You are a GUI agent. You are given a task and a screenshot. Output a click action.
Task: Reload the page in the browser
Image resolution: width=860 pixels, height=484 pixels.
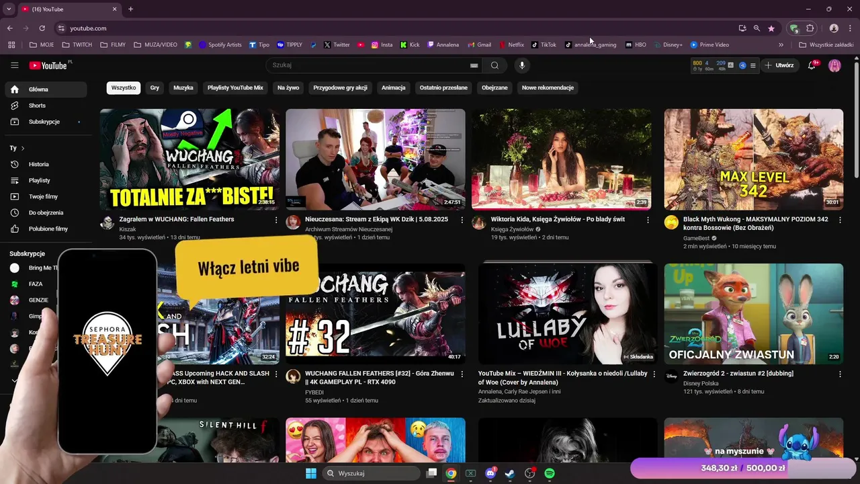(42, 28)
